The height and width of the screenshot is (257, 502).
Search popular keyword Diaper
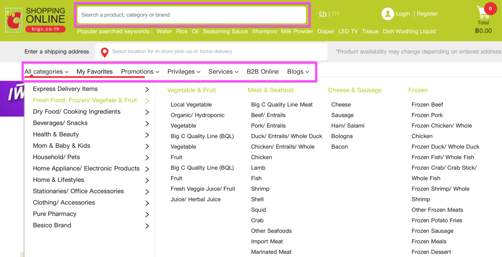tap(326, 31)
